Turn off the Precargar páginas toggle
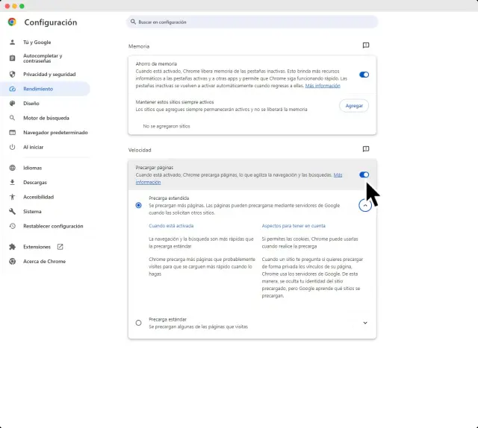The height and width of the screenshot is (428, 478). (364, 174)
